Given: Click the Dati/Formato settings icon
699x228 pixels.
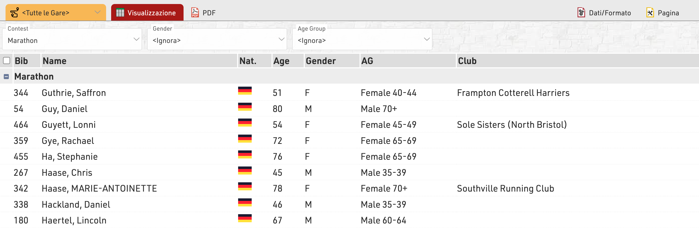Looking at the screenshot, I should [x=581, y=13].
